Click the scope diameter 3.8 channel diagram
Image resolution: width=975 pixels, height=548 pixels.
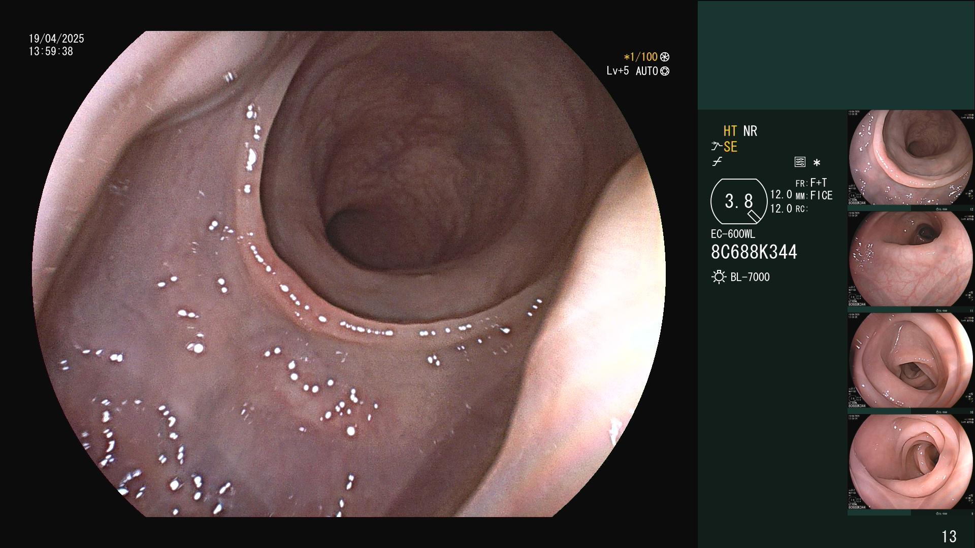(739, 201)
